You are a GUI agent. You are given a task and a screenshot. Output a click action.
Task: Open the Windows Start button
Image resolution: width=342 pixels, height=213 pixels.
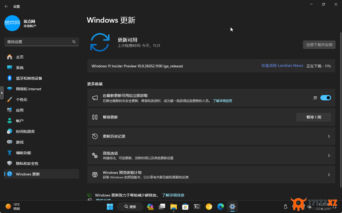coord(110,207)
